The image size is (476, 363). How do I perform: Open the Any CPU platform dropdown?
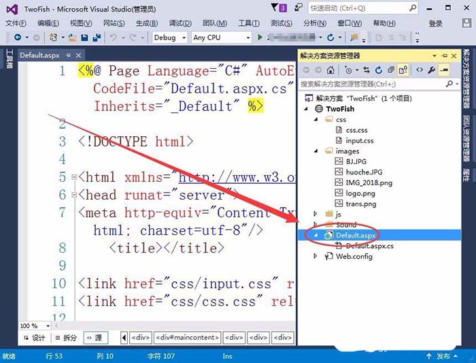[248, 37]
